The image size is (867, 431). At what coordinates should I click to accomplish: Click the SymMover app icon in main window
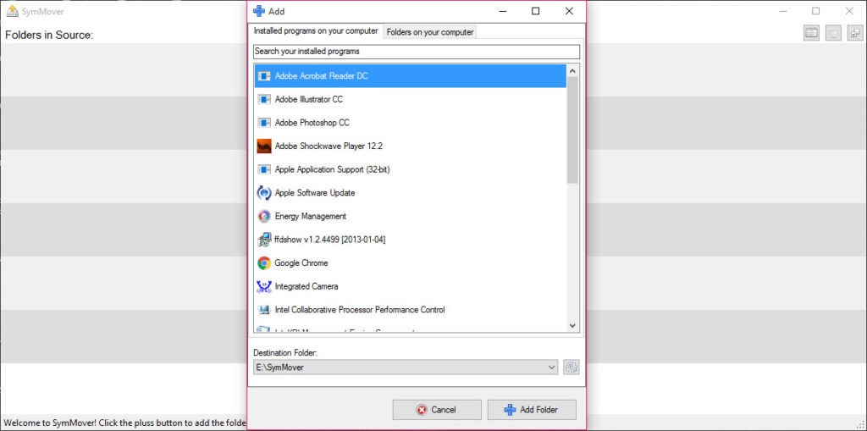coord(12,10)
